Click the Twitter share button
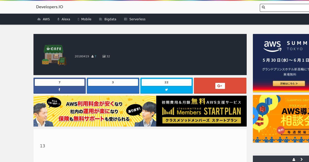This screenshot has width=309, height=162. 166,90
